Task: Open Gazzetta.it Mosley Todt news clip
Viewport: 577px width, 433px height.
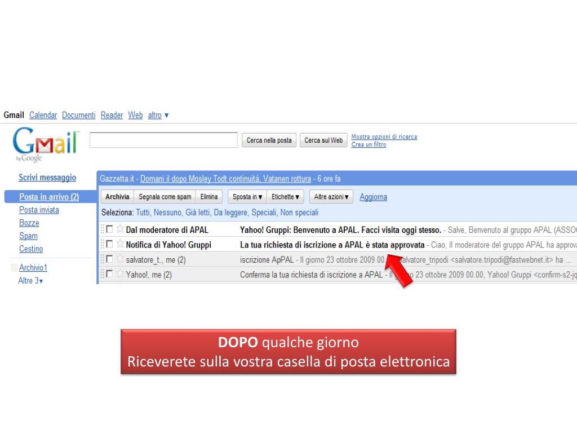Action: [225, 179]
